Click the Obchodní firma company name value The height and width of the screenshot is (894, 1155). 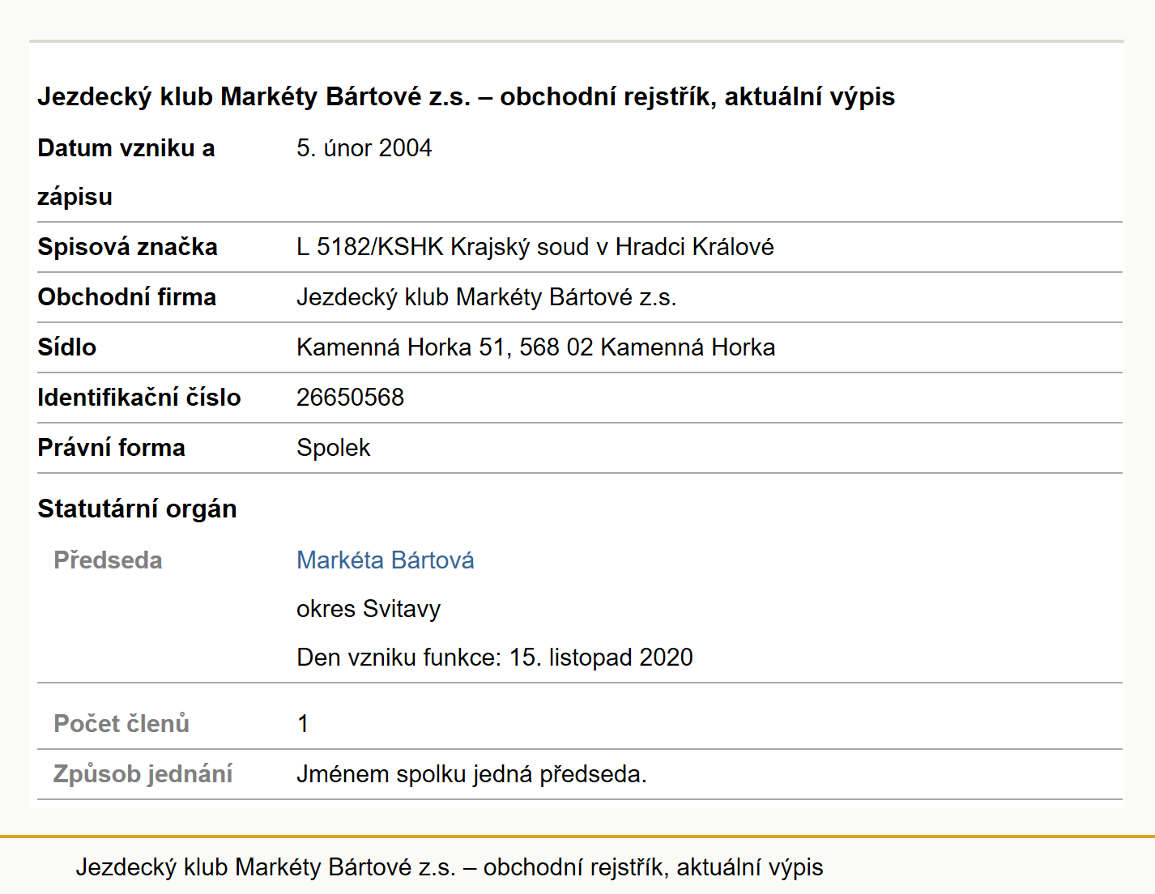(x=487, y=297)
